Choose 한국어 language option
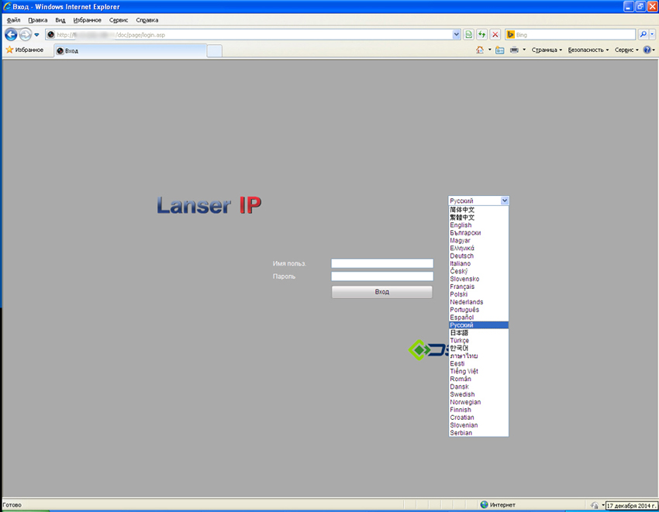Screen dimensions: 659x512 478,349
